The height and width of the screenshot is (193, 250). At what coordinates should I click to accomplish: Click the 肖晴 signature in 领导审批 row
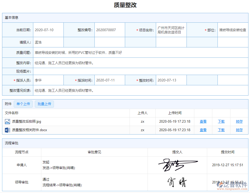pos(177,182)
